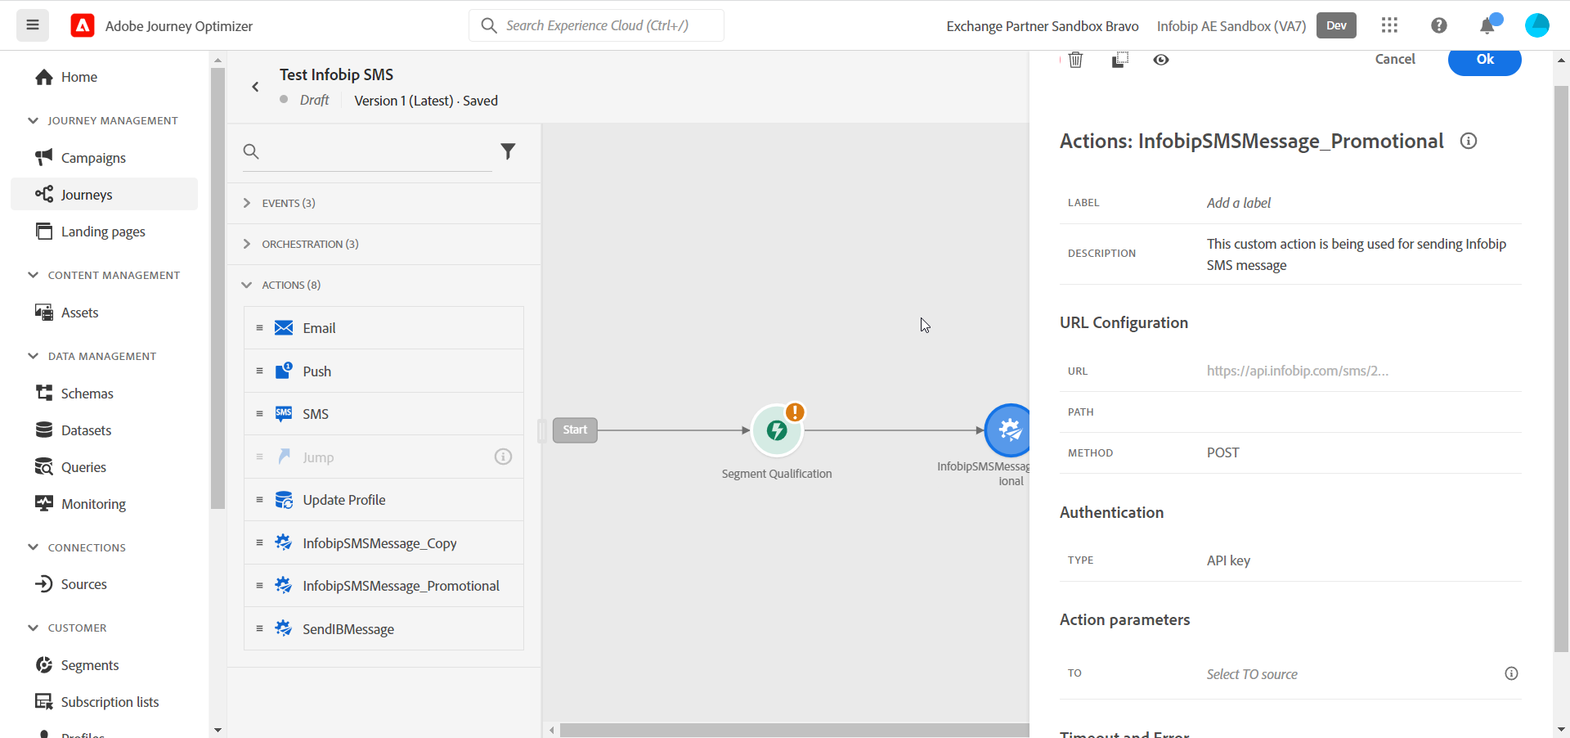This screenshot has height=738, width=1570.
Task: Click the help question mark icon
Action: coord(1438,25)
